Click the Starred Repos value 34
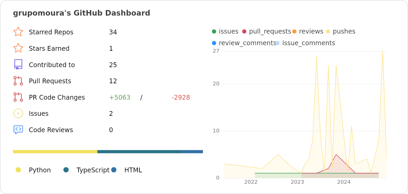 tap(113, 32)
